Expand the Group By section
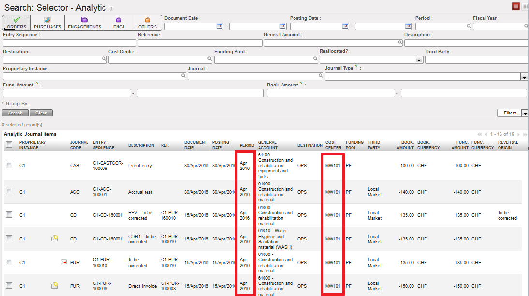The height and width of the screenshot is (296, 529). 17,104
